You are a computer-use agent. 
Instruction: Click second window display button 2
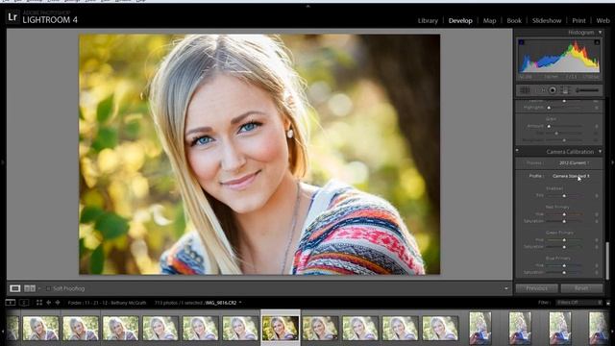pyautogui.click(x=24, y=303)
